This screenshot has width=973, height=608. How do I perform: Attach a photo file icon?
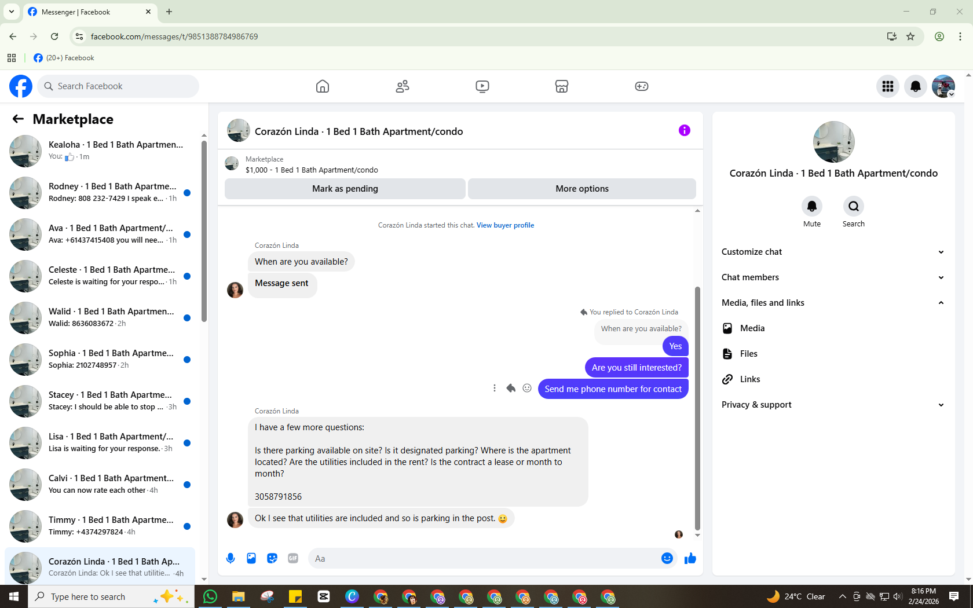(251, 558)
